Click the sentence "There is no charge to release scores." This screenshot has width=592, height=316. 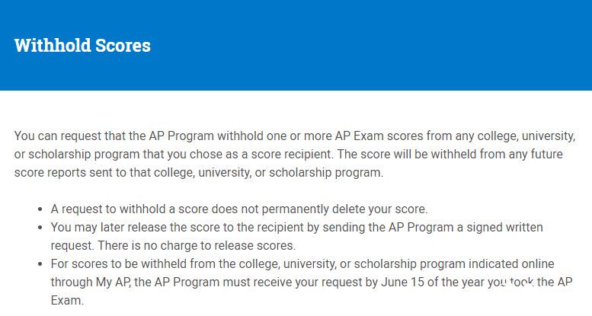197,246
